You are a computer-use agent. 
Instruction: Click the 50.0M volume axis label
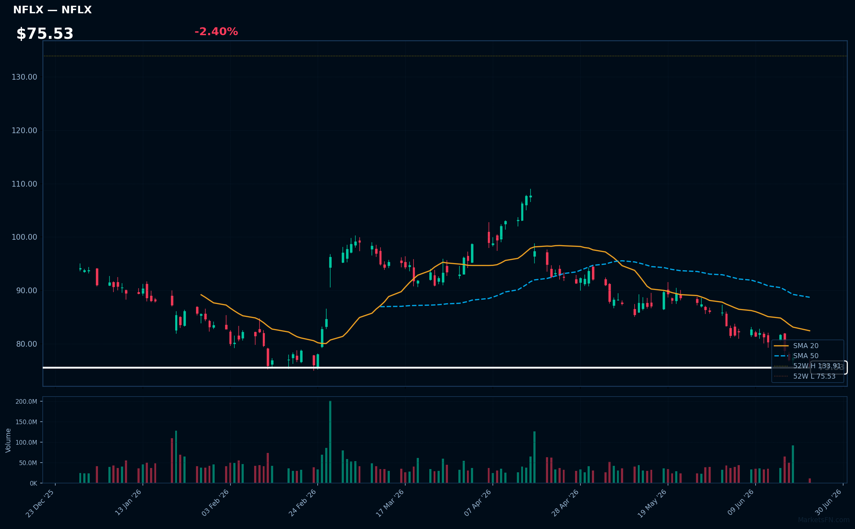click(28, 463)
